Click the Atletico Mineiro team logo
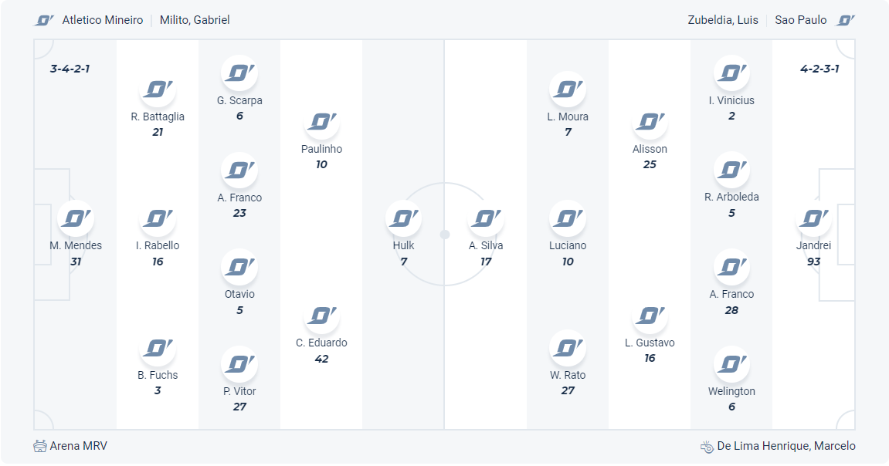 [44, 20]
